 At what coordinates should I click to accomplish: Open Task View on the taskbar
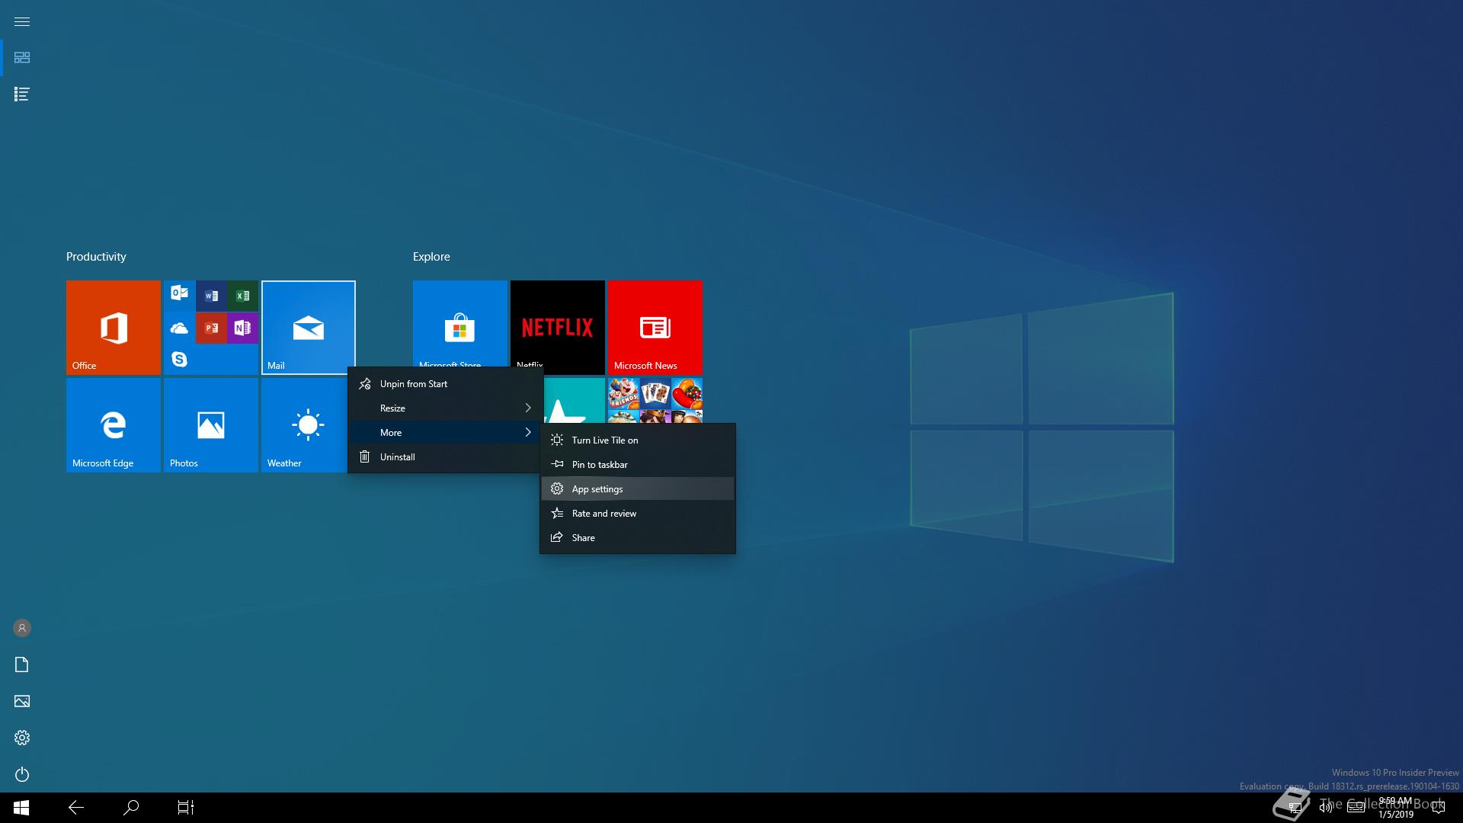186,808
